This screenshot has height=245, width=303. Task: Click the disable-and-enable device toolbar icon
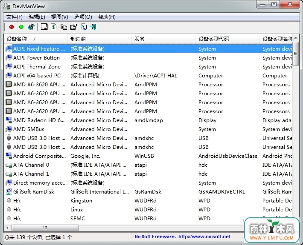[x=31, y=27]
